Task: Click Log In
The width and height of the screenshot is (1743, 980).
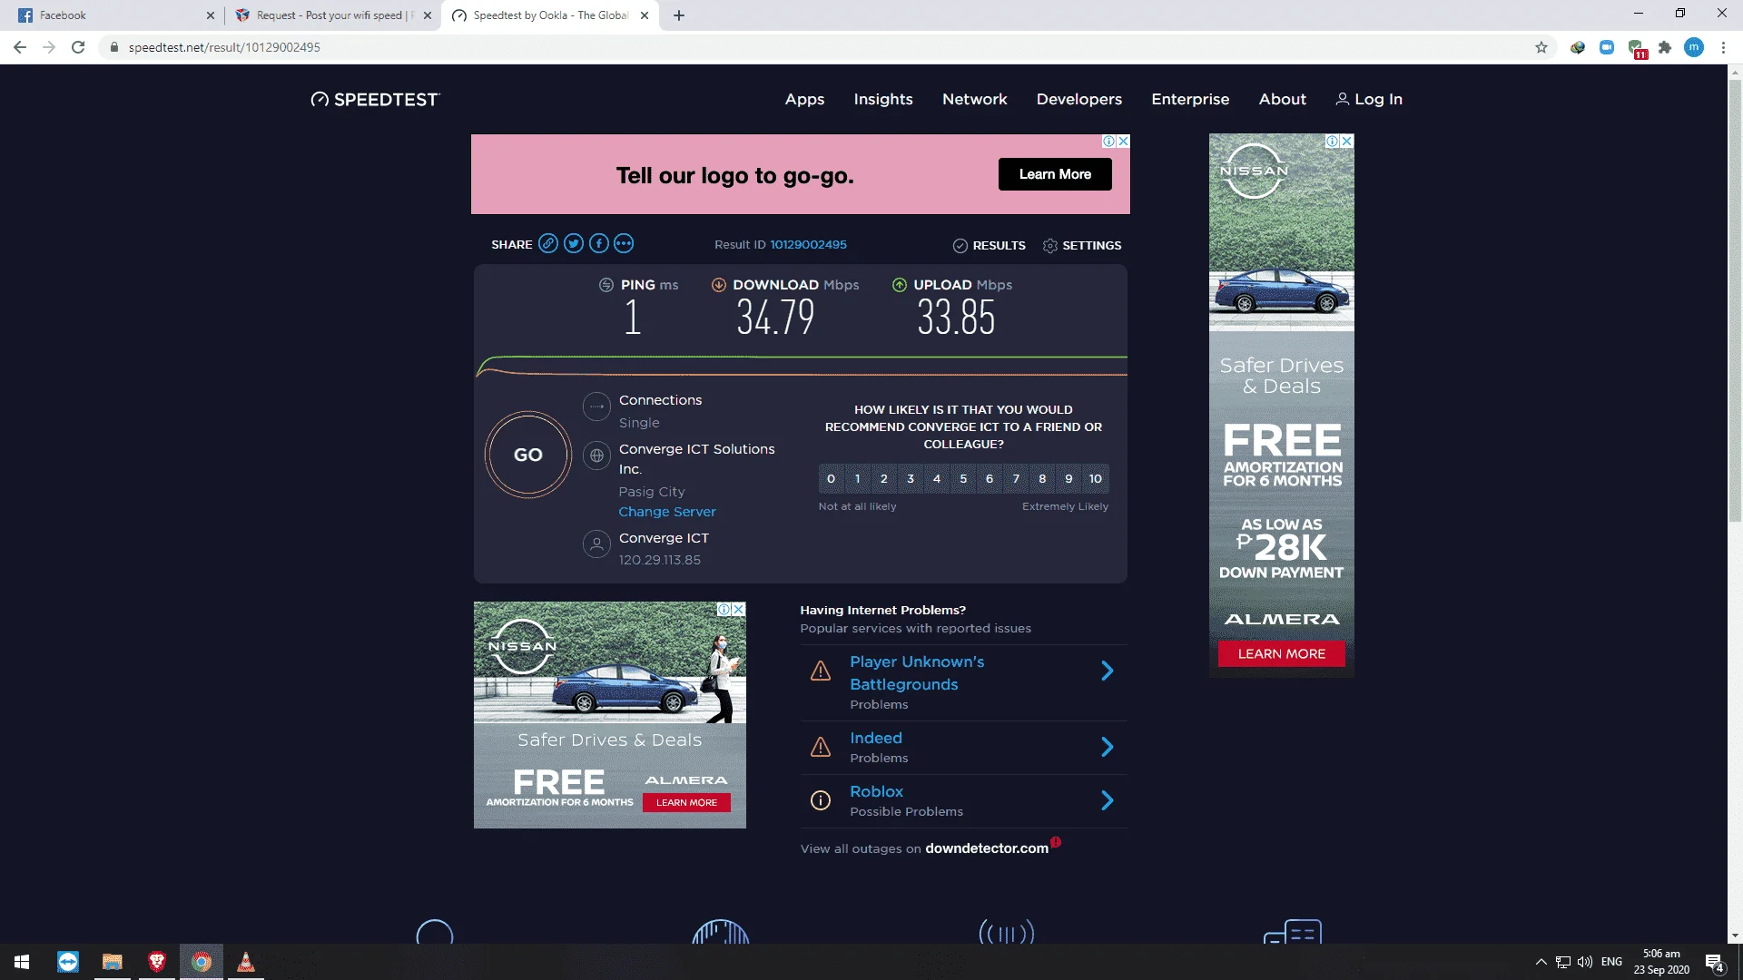Action: point(1369,100)
